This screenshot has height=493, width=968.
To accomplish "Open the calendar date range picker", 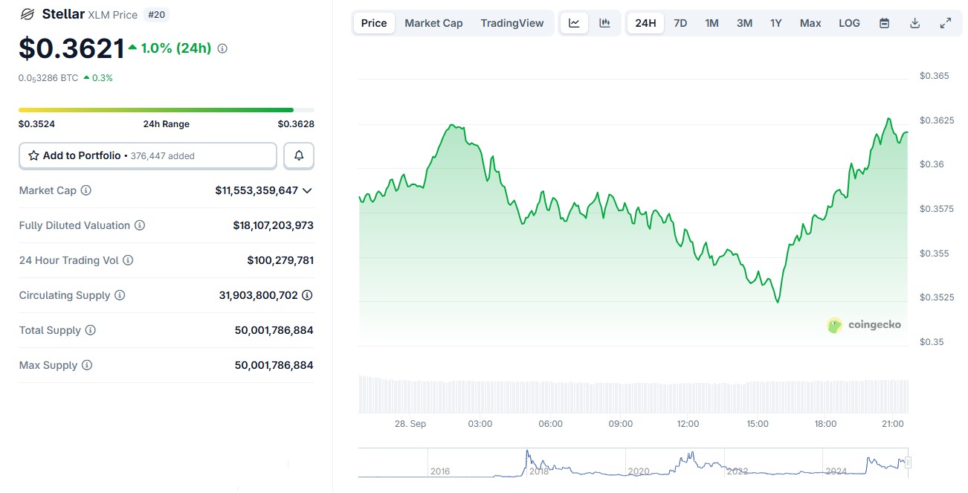I will tap(884, 23).
